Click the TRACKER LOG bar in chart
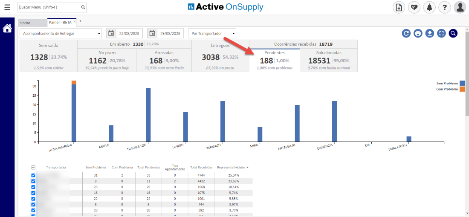The height and width of the screenshot is (217, 469). tap(148, 115)
